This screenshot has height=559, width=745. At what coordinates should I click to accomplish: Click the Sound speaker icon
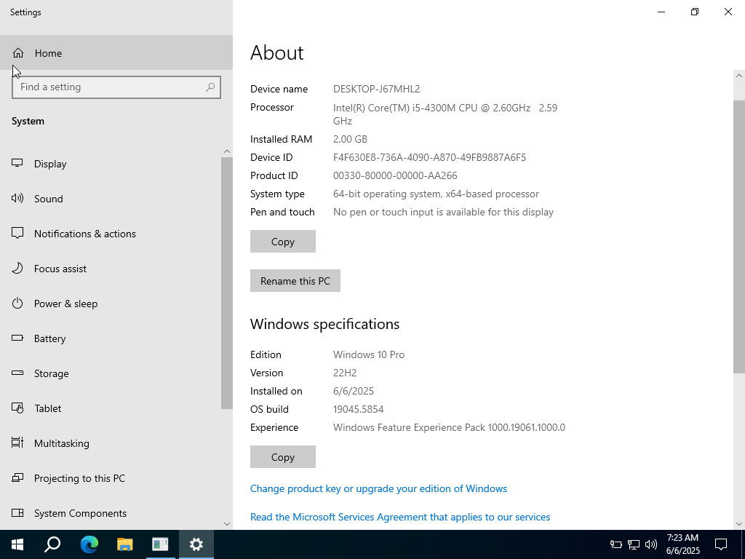coord(17,198)
